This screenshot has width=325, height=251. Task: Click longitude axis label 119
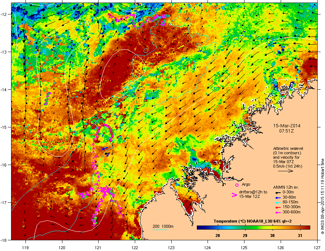click(26, 247)
